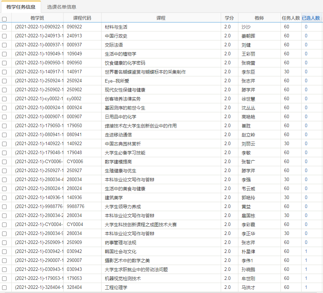Click the teacher cell 朴星律
The width and height of the screenshot is (323, 293).
(x=249, y=252)
